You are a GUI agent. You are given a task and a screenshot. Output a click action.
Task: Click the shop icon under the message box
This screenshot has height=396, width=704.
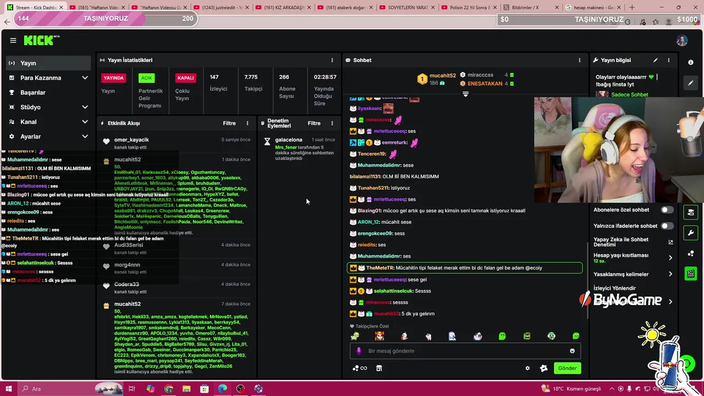[x=379, y=368]
